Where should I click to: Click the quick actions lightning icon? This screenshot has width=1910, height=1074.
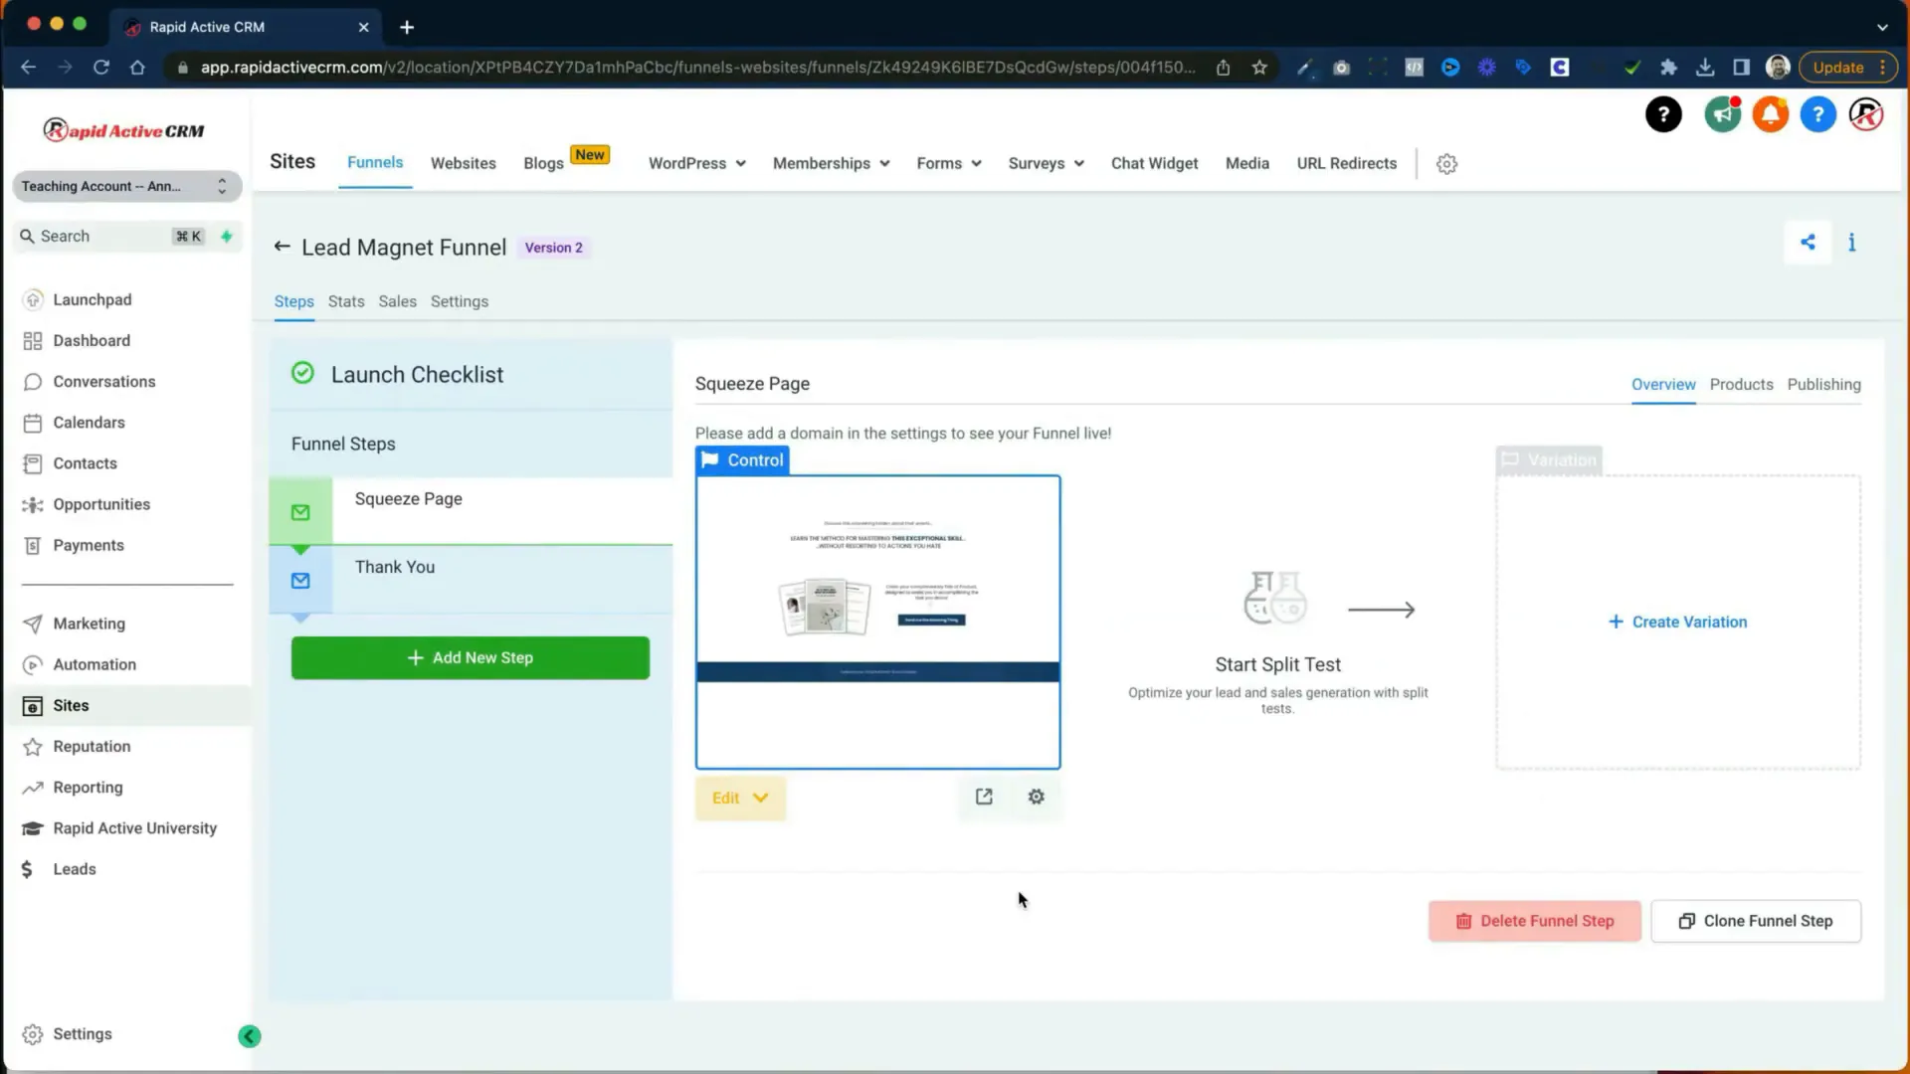tap(227, 236)
